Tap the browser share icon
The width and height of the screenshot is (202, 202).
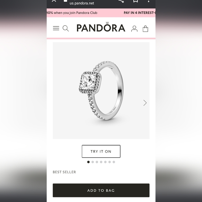click(x=121, y=1)
